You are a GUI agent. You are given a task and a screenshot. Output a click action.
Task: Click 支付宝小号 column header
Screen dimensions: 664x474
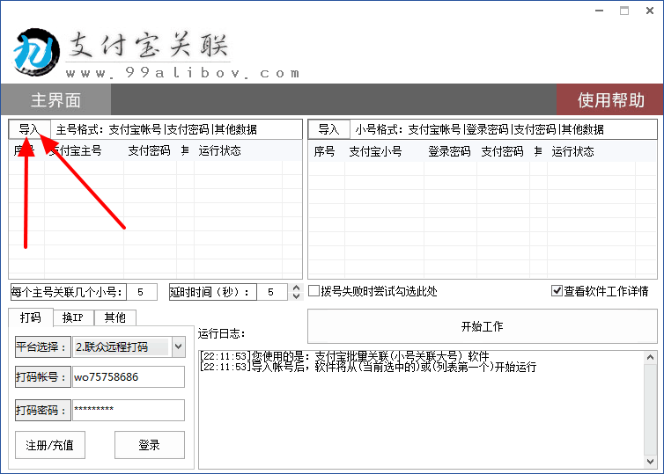375,151
